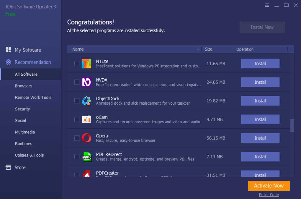Screen dimensions: 301x199
Task: Click the ObjectDock app icon
Action: [x=86, y=101]
